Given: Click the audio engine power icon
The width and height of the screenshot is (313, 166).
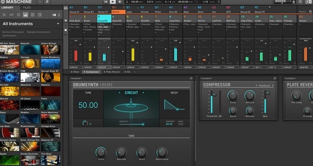Looking at the screenshot, I should pos(300,2).
